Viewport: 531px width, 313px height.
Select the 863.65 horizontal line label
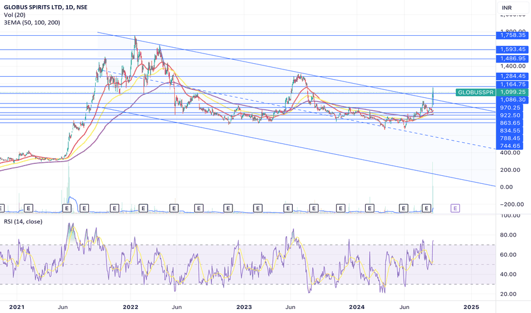pyautogui.click(x=510, y=123)
